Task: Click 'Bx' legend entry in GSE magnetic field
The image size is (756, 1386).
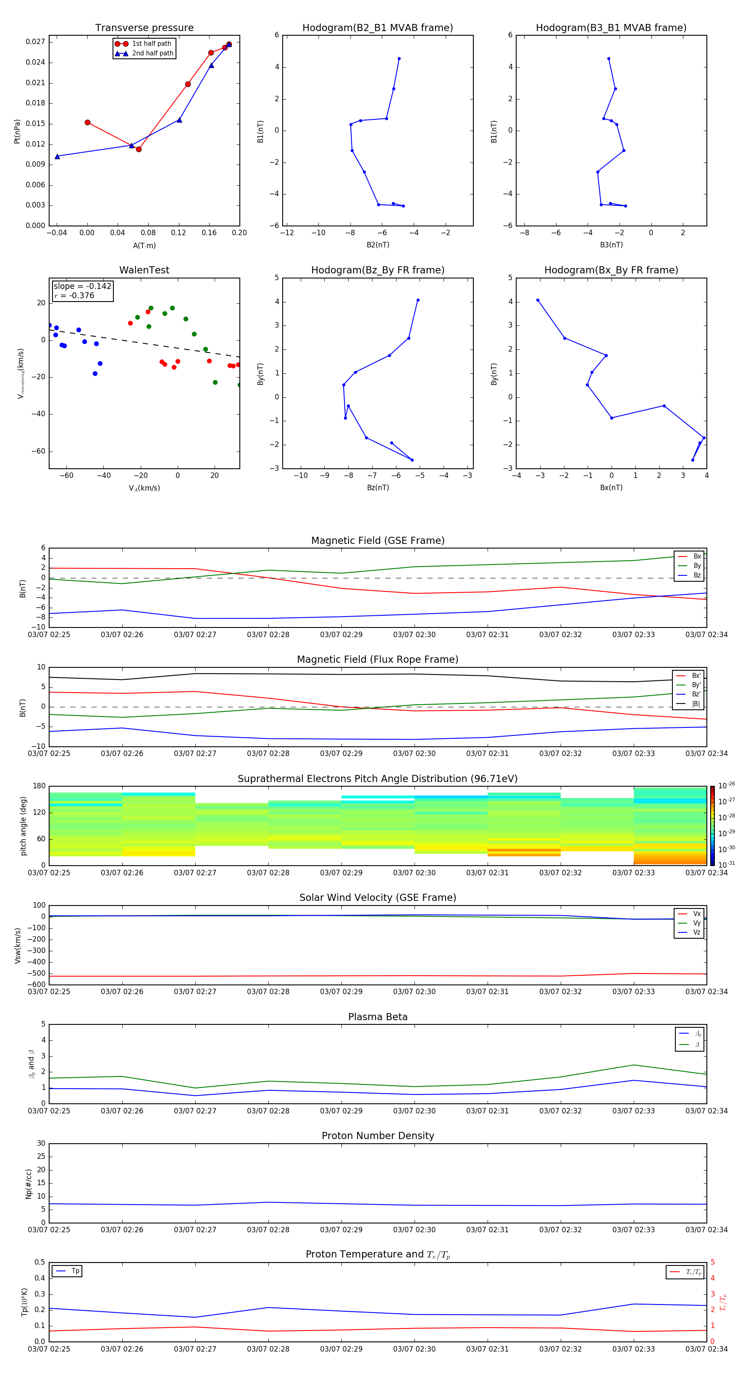Action: pyautogui.click(x=689, y=556)
